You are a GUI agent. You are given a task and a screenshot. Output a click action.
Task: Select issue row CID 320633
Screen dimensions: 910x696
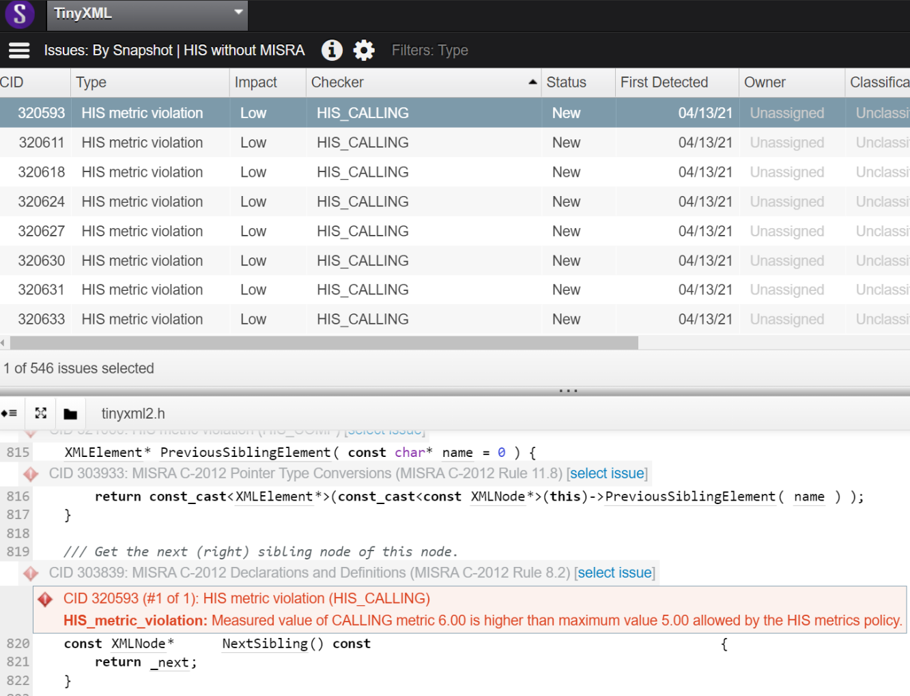[455, 320]
